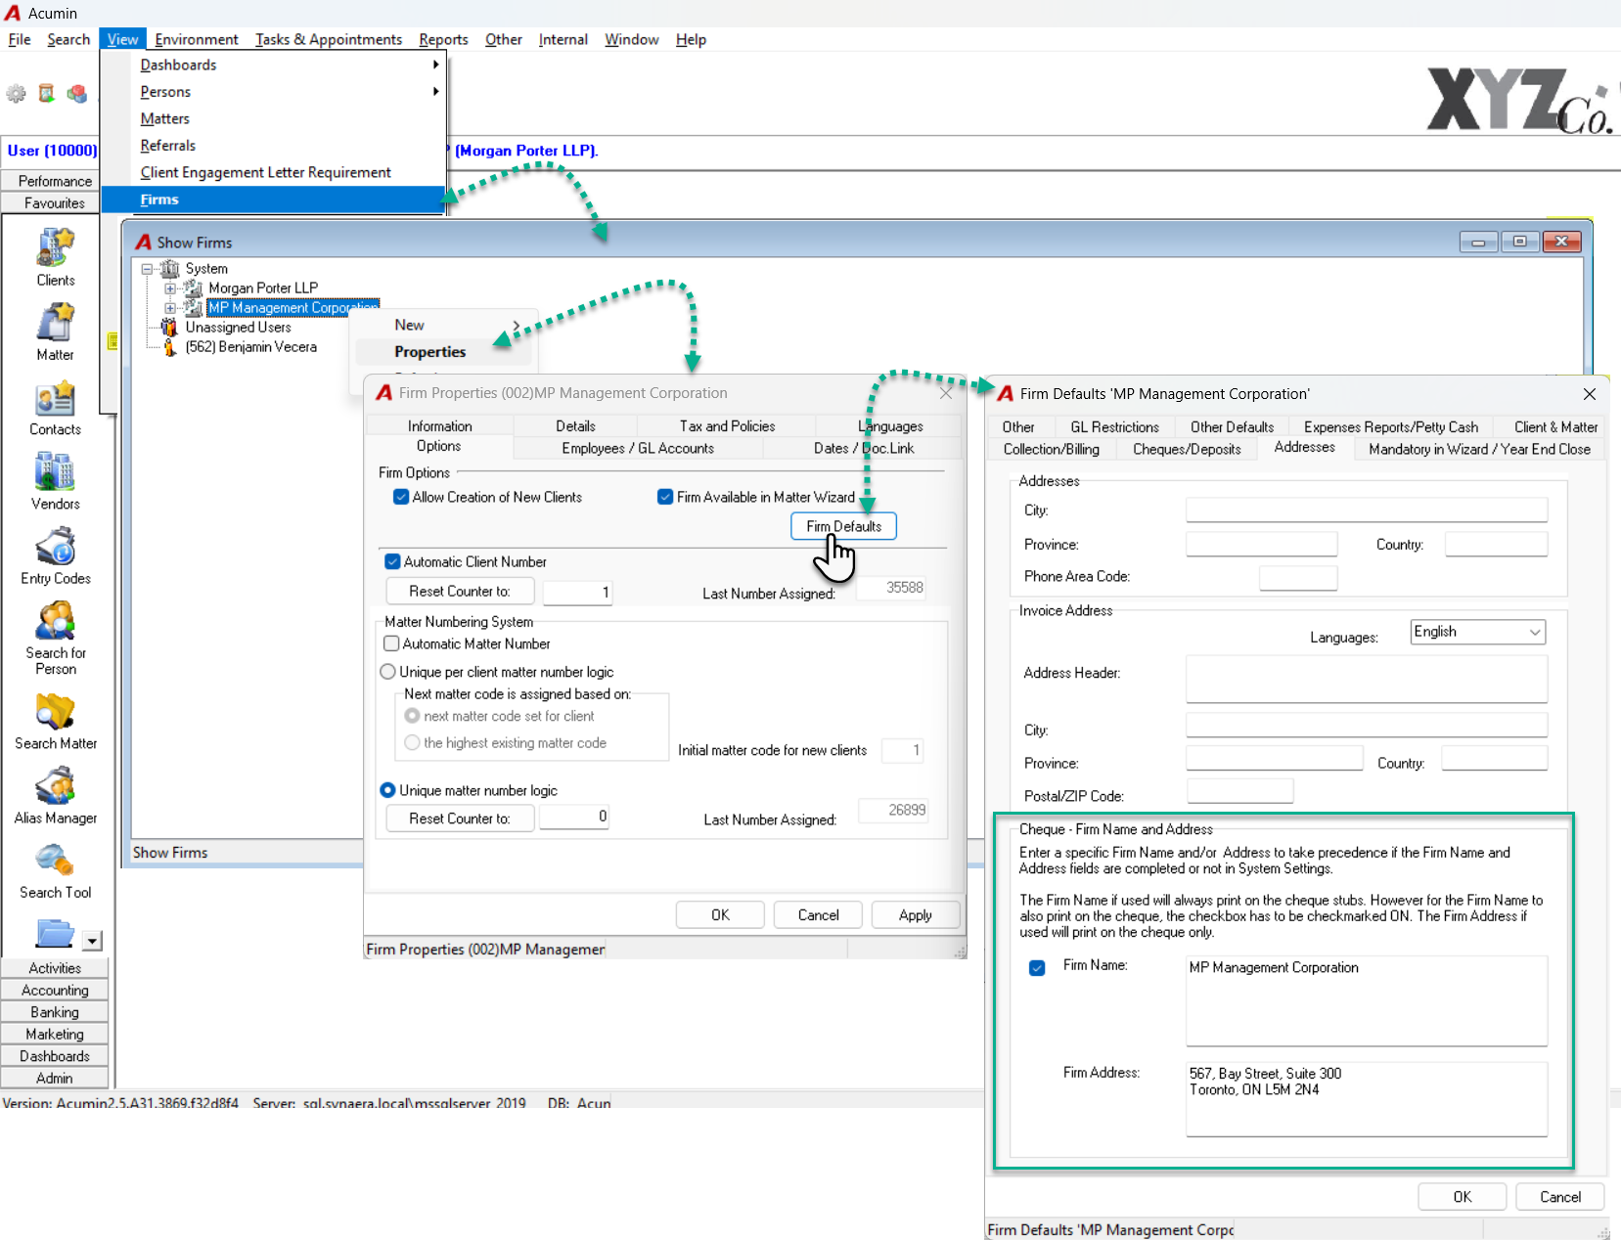Viewport: 1621px width, 1240px height.
Task: Click the second toolbar icon beside the gear
Action: (x=46, y=94)
